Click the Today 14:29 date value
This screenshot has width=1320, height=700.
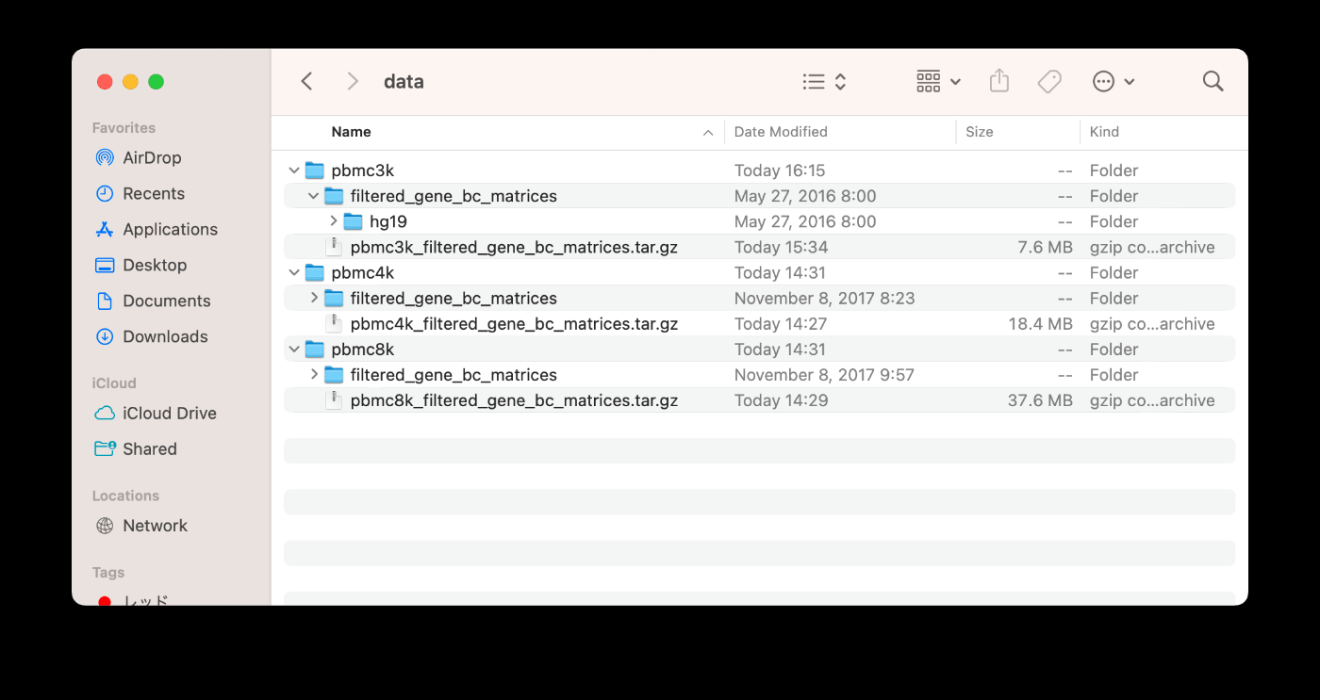781,399
